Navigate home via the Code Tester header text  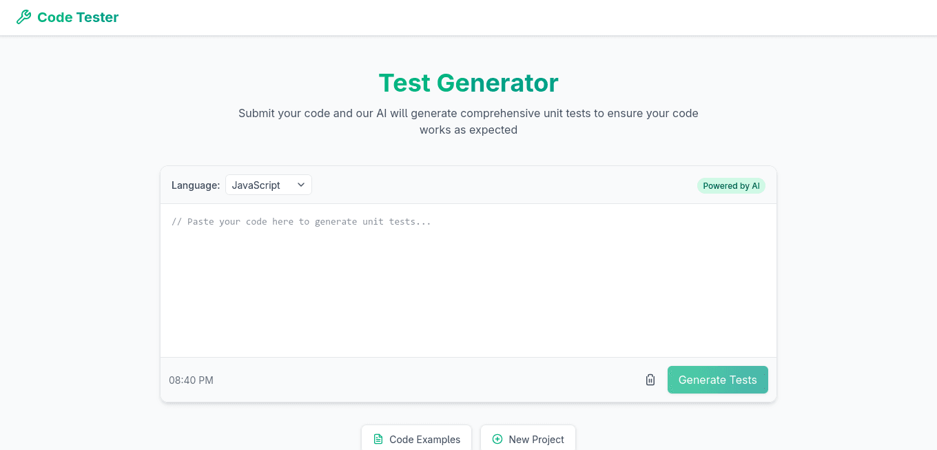point(78,17)
